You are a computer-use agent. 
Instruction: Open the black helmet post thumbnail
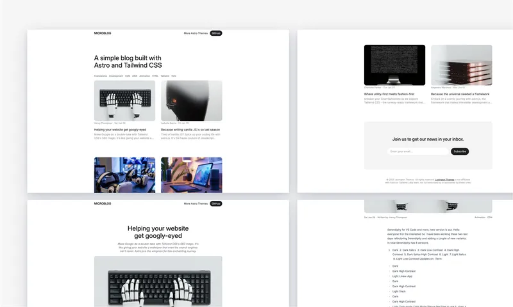tap(191, 100)
